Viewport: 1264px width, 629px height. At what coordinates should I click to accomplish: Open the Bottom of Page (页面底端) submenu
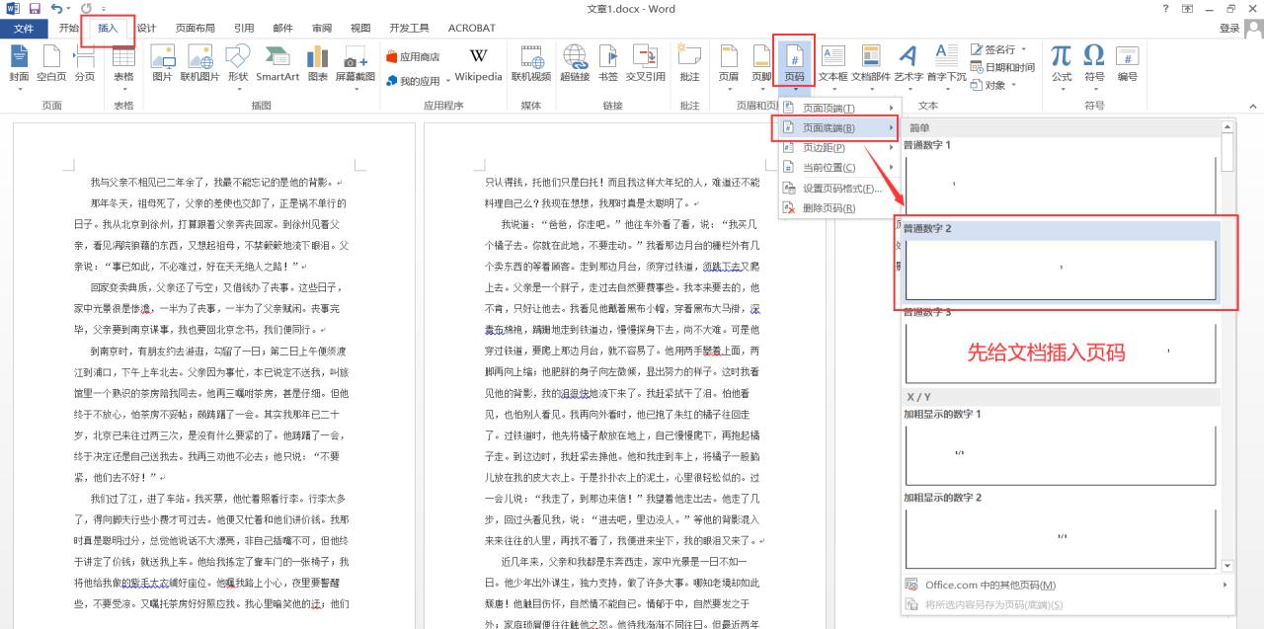[x=839, y=128]
